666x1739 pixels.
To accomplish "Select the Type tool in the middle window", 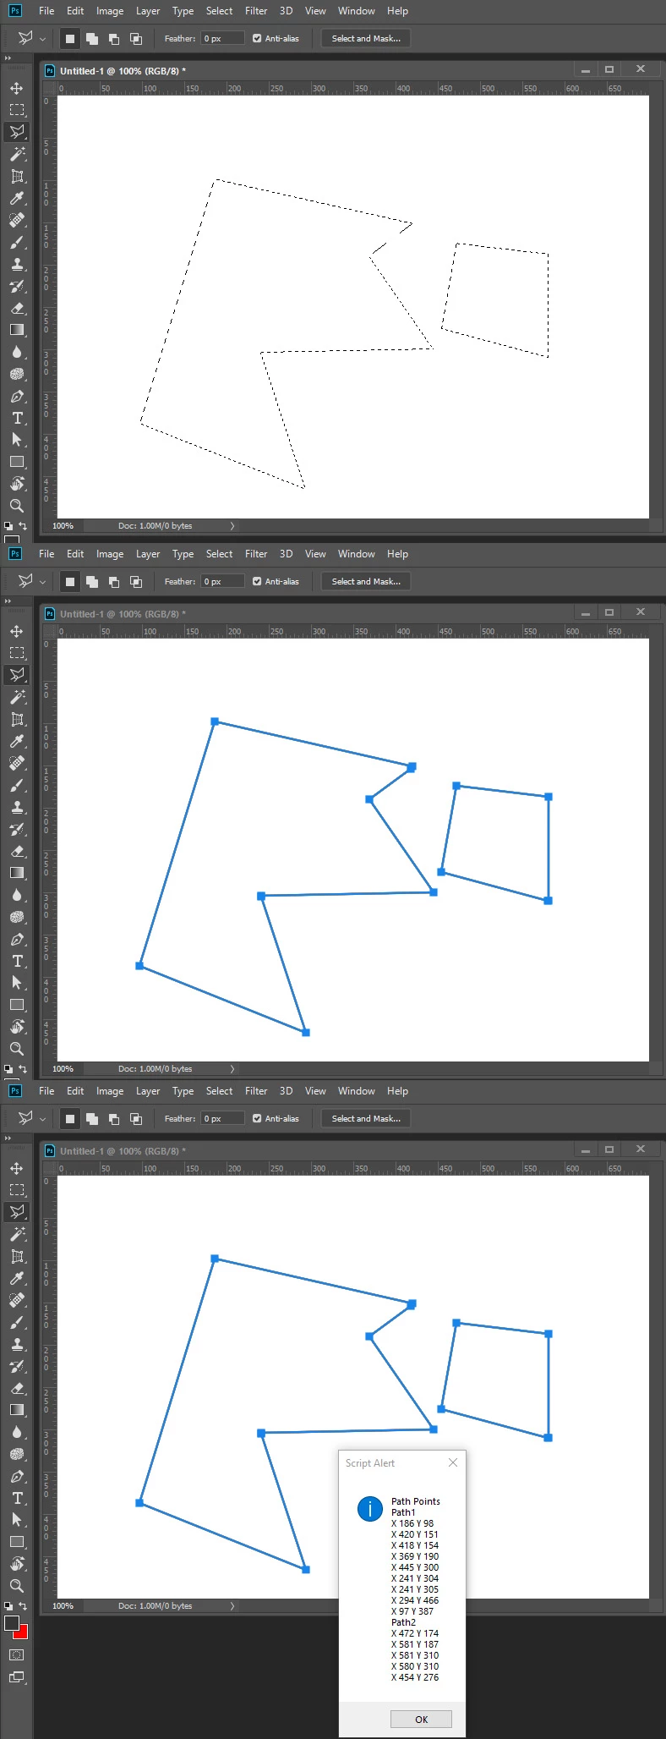I will point(16,961).
